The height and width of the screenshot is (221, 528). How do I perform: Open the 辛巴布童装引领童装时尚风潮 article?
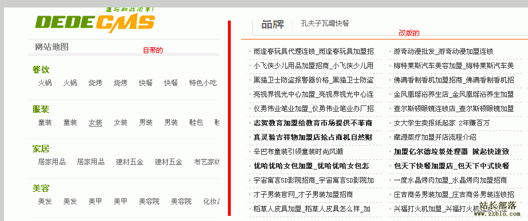pyautogui.click(x=298, y=152)
